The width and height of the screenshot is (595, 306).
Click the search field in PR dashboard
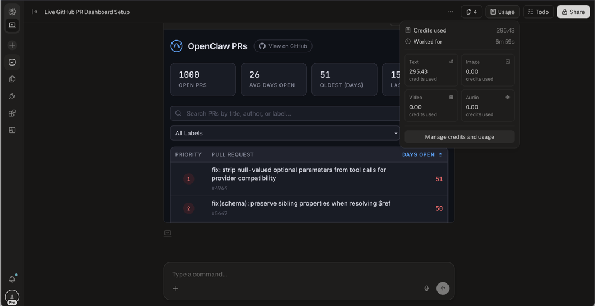(x=285, y=113)
